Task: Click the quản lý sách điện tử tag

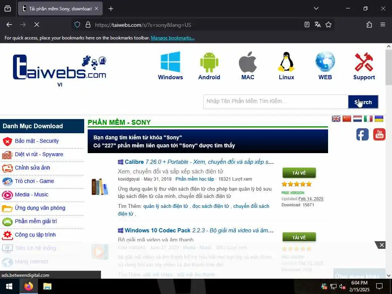Action: click(165, 206)
